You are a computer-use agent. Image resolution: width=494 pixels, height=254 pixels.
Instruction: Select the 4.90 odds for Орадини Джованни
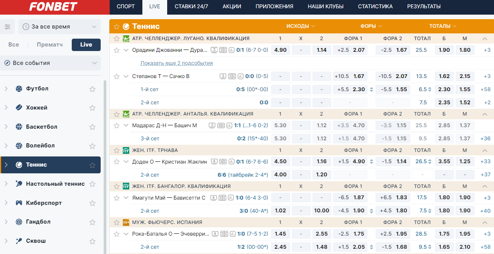pyautogui.click(x=281, y=50)
